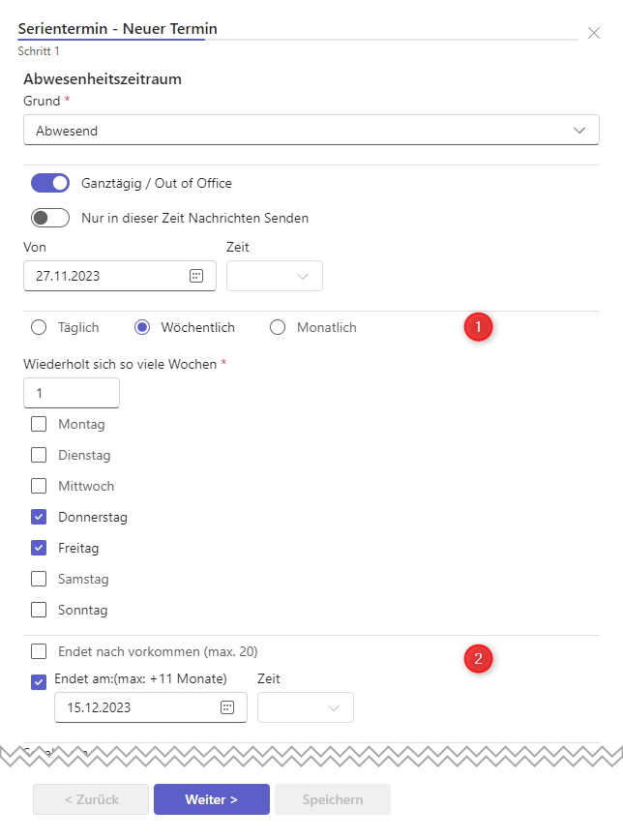Expand the Grund dropdown showing Abwesend

point(311,130)
